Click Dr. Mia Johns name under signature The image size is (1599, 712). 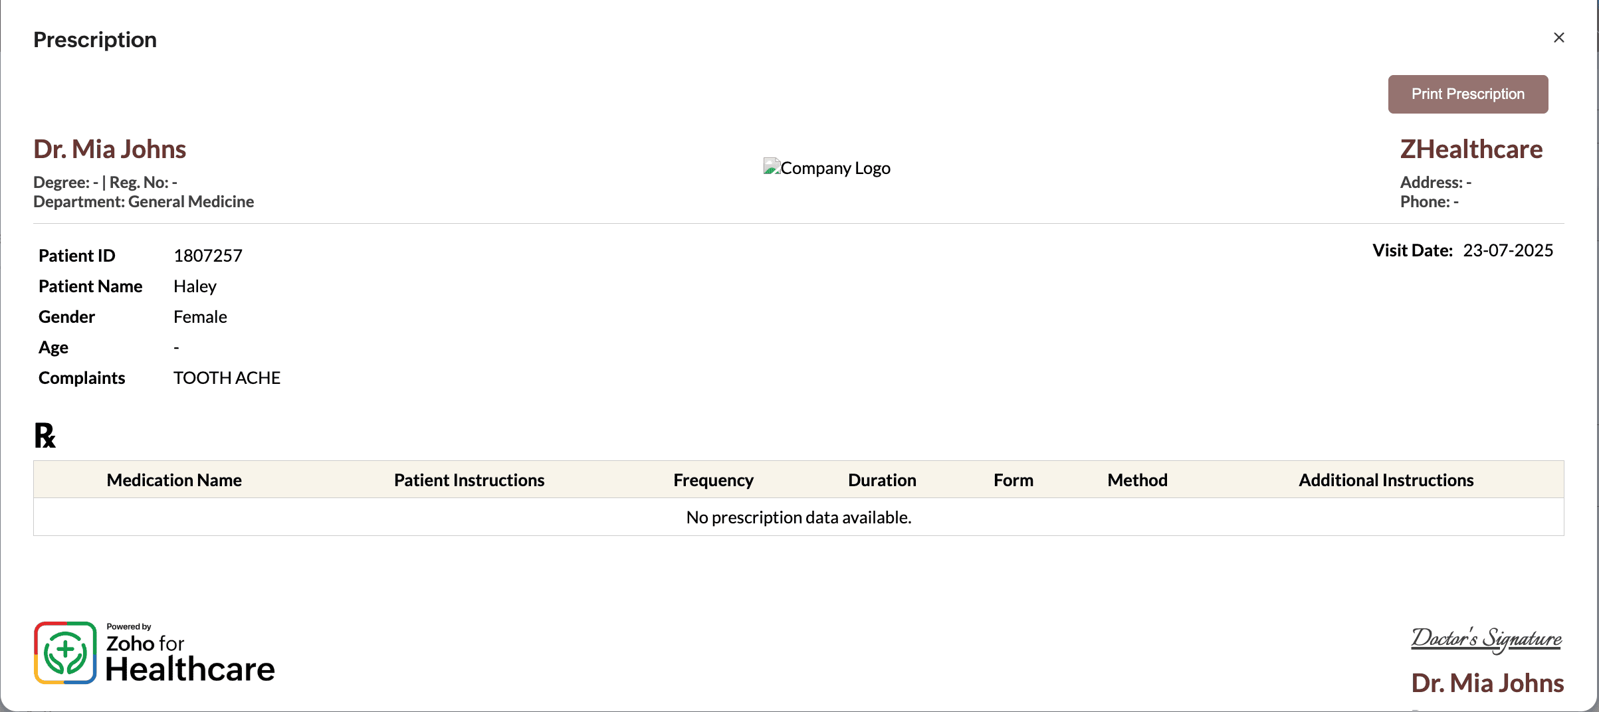pos(1487,683)
